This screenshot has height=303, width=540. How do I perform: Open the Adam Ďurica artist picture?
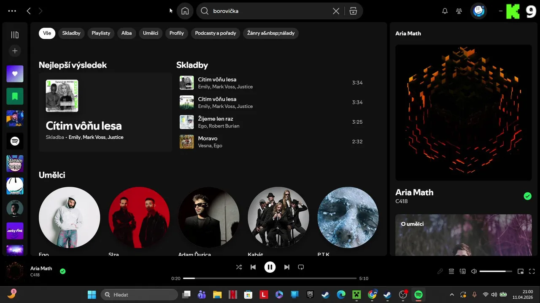point(209,218)
